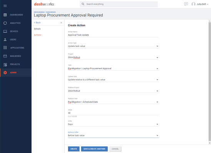Open the Users person icon
This screenshot has width=211, height=153.
click(x=5, y=40)
